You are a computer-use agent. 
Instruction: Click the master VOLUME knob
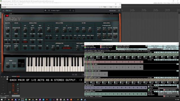pos(8,30)
